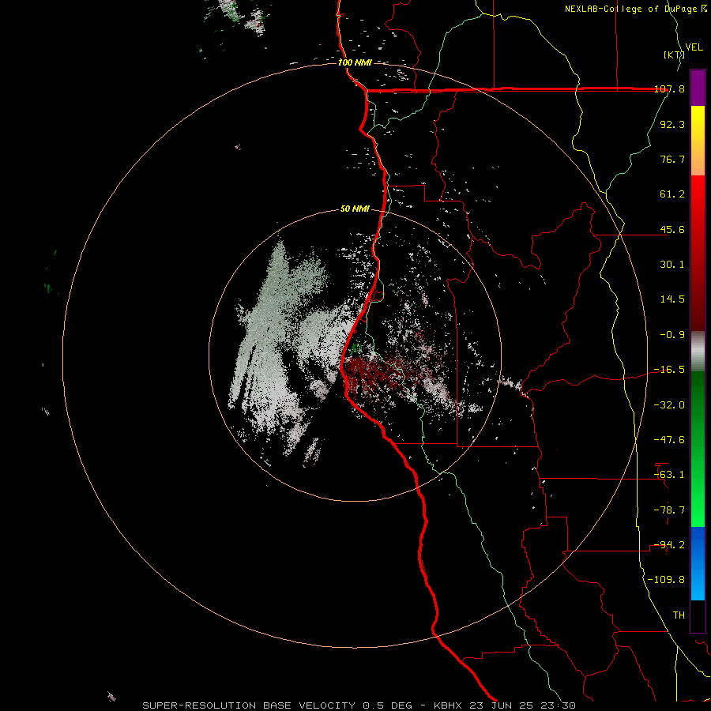Pick the yellow segment of the color bar
Viewport: 711px width, 711px height.
698,122
